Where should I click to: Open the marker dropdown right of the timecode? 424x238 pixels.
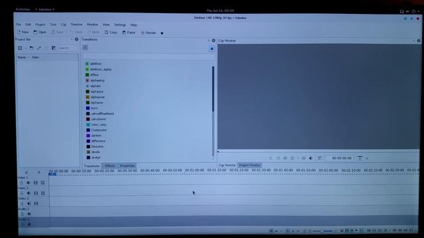coord(360,158)
